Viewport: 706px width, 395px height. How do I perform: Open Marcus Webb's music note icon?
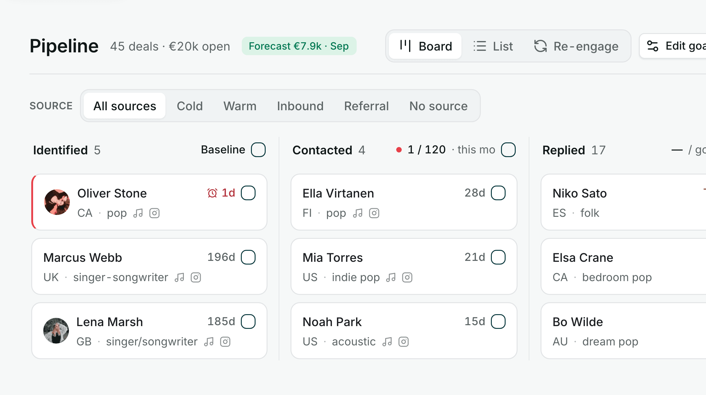pos(180,277)
